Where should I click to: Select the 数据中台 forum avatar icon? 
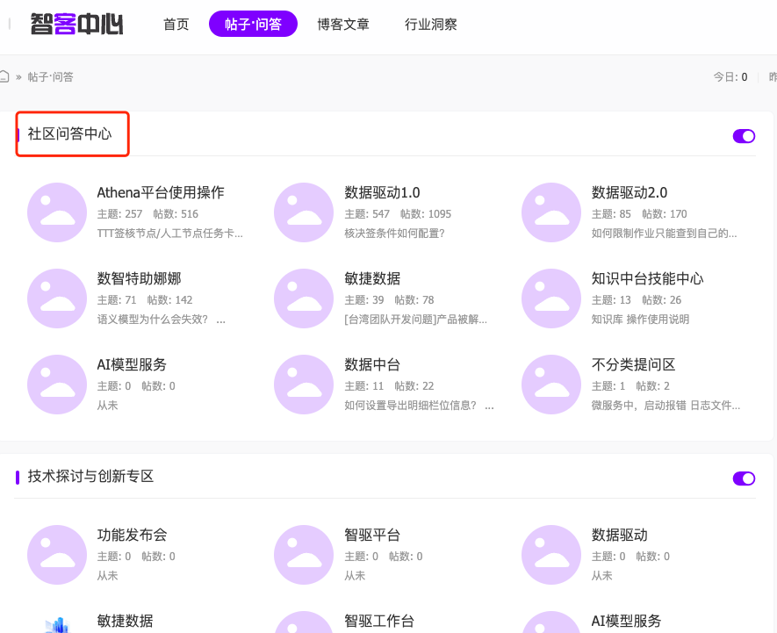[x=303, y=385]
